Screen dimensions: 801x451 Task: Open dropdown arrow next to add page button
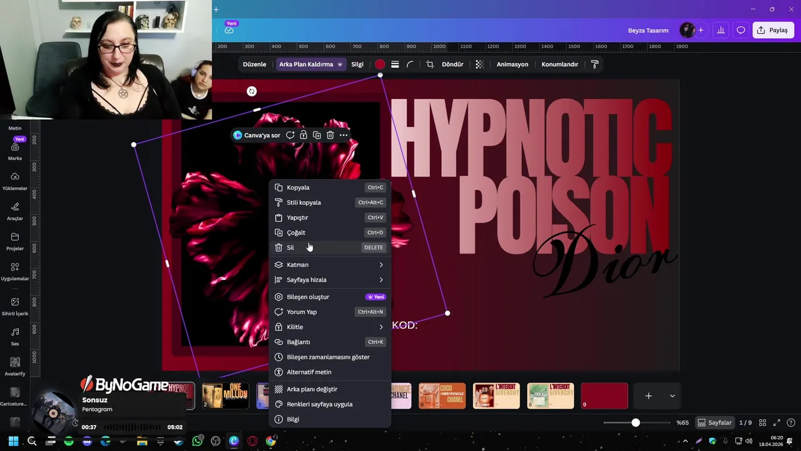pos(672,396)
